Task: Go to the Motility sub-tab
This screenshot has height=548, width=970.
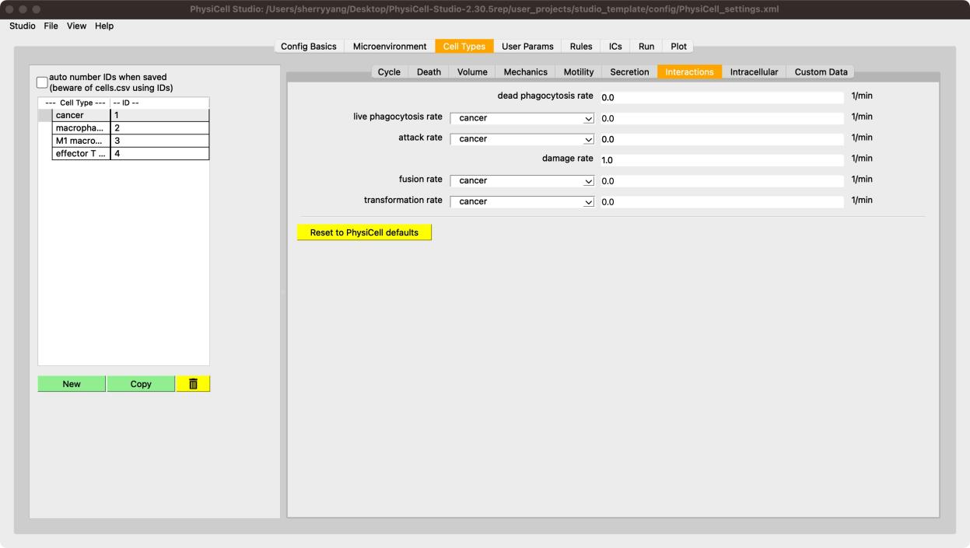Action: point(578,72)
